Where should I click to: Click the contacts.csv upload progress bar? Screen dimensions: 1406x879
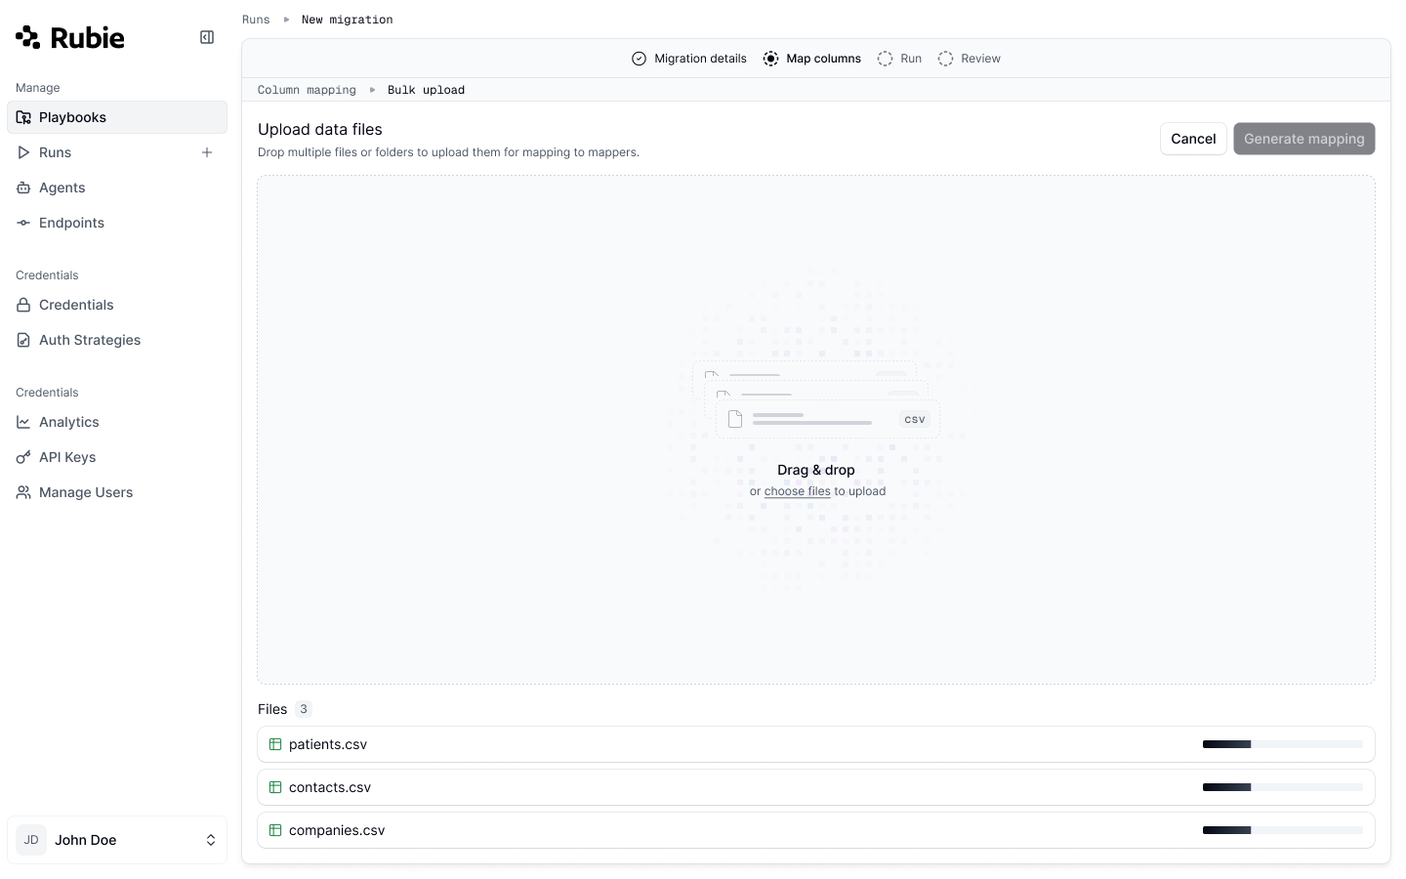(x=1282, y=787)
